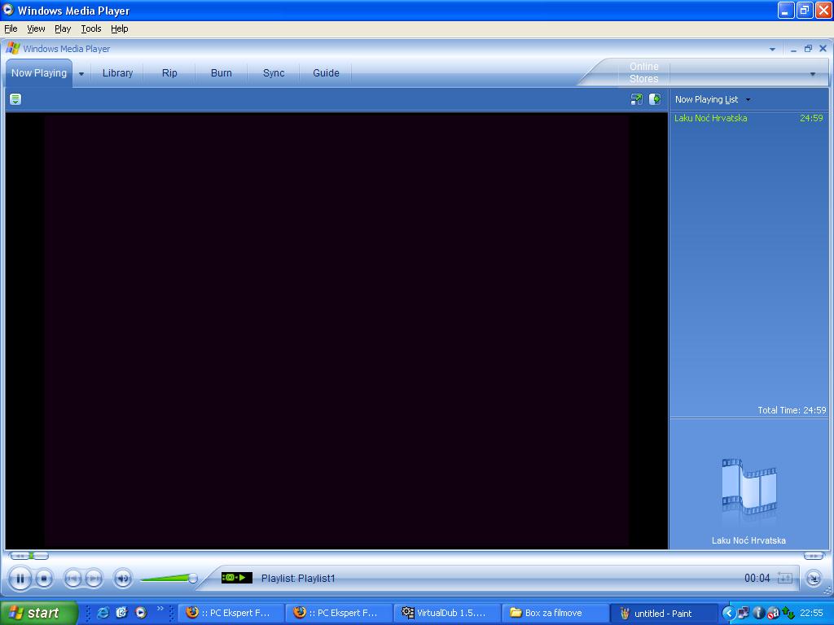Toggle the shuffle/repeat indicator icon
Screen dimensions: 834x625
(784, 578)
